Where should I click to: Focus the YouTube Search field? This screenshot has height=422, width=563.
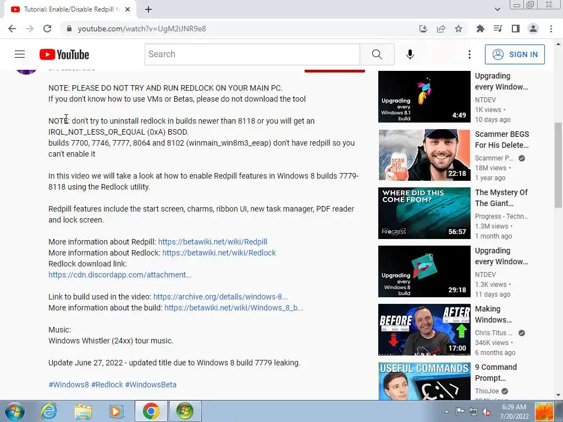252,54
